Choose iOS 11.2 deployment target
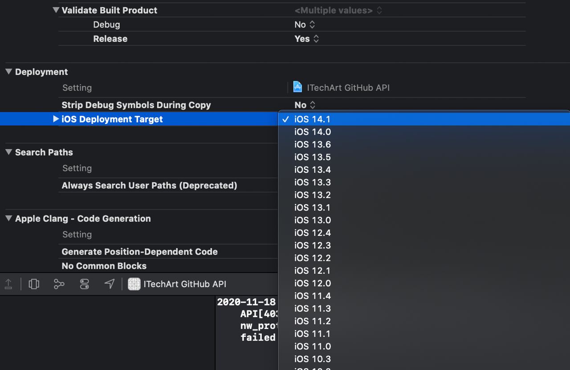570x370 pixels. coord(424,321)
